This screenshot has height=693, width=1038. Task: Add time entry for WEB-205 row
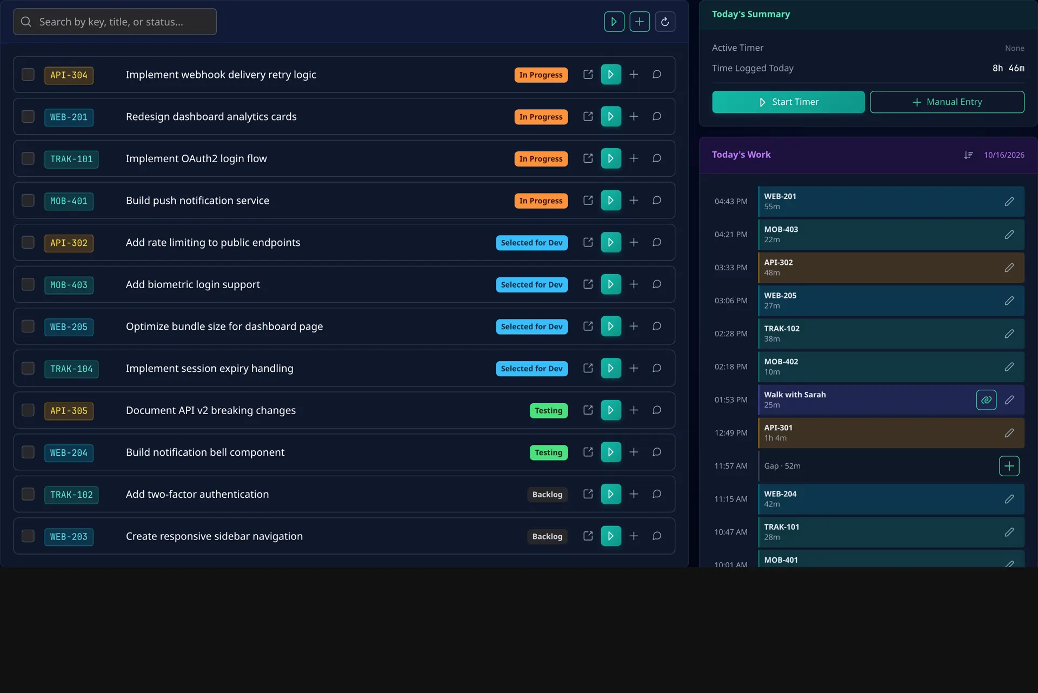coord(634,326)
